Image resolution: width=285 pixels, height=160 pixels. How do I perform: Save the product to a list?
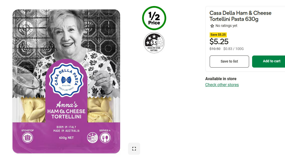[x=229, y=62]
